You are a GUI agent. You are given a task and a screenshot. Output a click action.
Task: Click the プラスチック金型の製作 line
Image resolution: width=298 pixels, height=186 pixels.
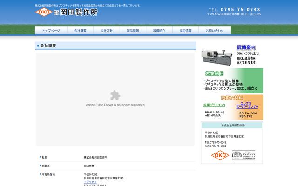[x=221, y=81]
